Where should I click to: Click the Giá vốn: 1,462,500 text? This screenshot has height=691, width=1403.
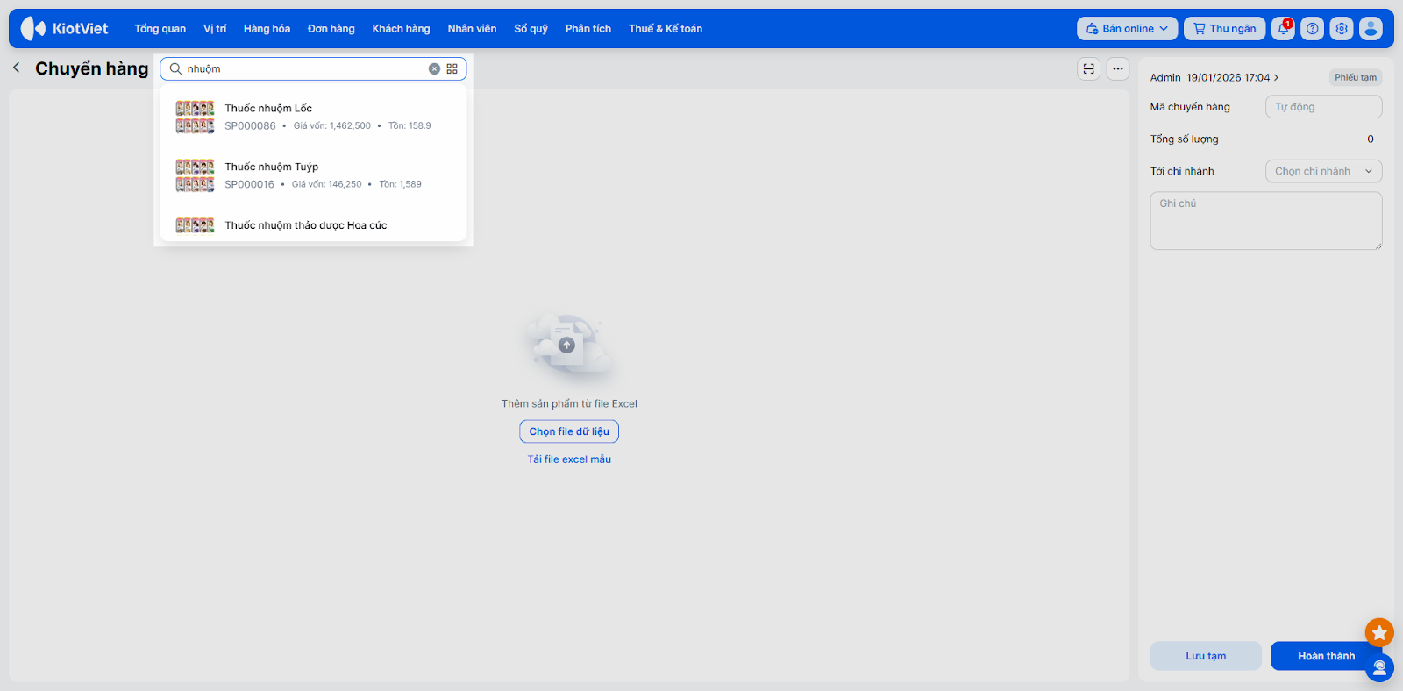click(332, 126)
